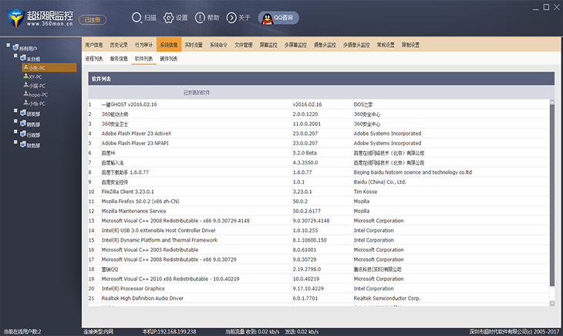Click the 帮助 help exclamation icon
The width and height of the screenshot is (563, 336).
click(x=201, y=17)
